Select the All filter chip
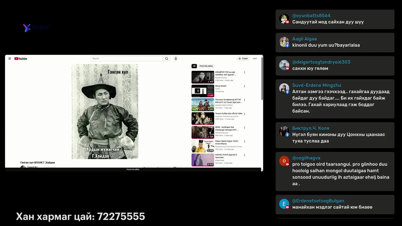 click(x=194, y=66)
